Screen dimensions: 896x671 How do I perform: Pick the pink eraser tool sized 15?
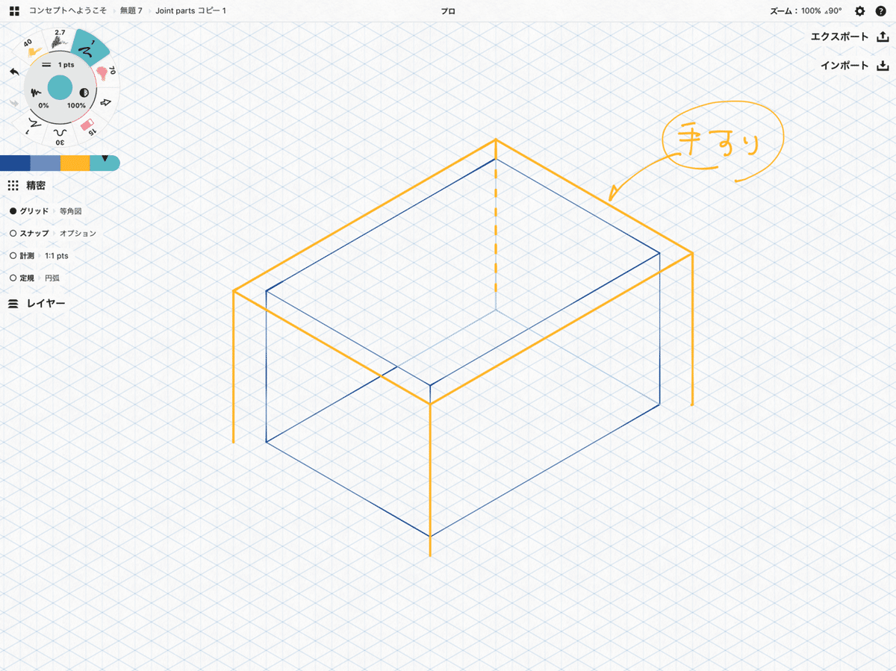[x=87, y=126]
